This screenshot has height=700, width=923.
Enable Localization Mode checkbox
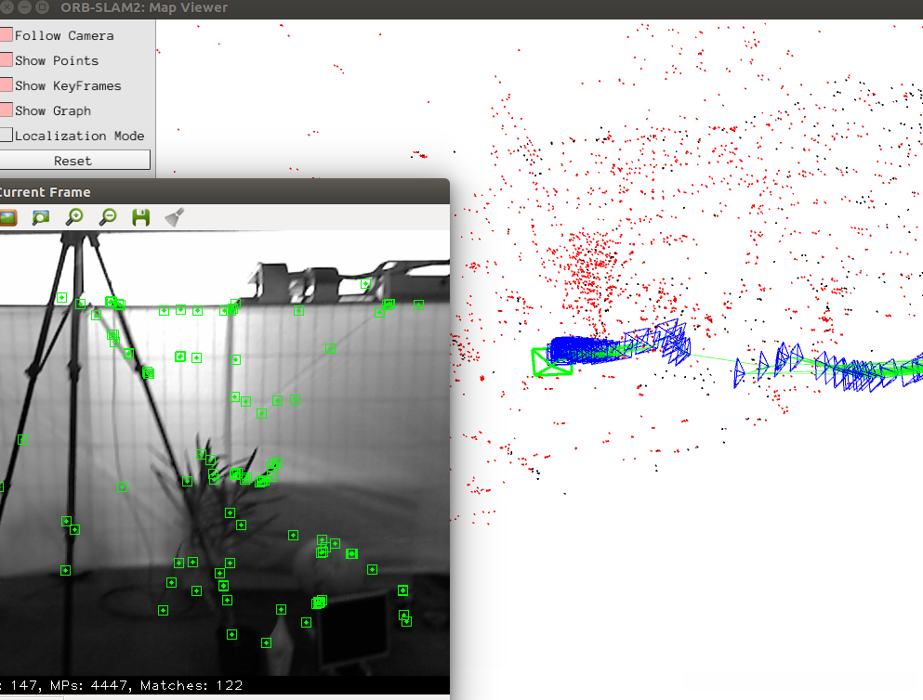click(7, 136)
